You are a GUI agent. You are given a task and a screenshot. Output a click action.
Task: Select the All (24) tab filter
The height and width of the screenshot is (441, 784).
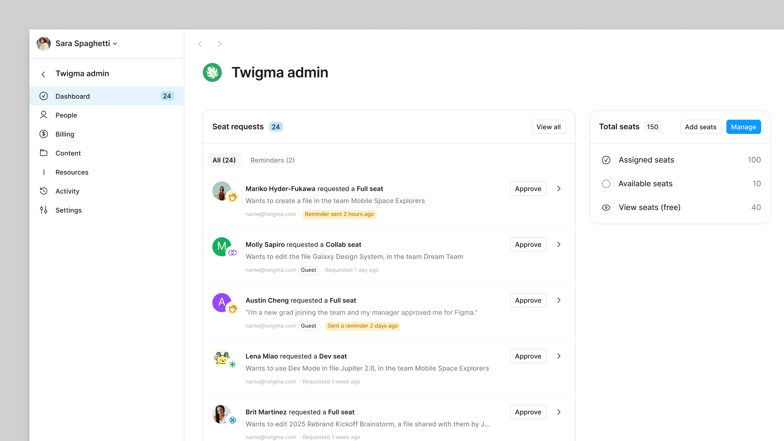224,160
